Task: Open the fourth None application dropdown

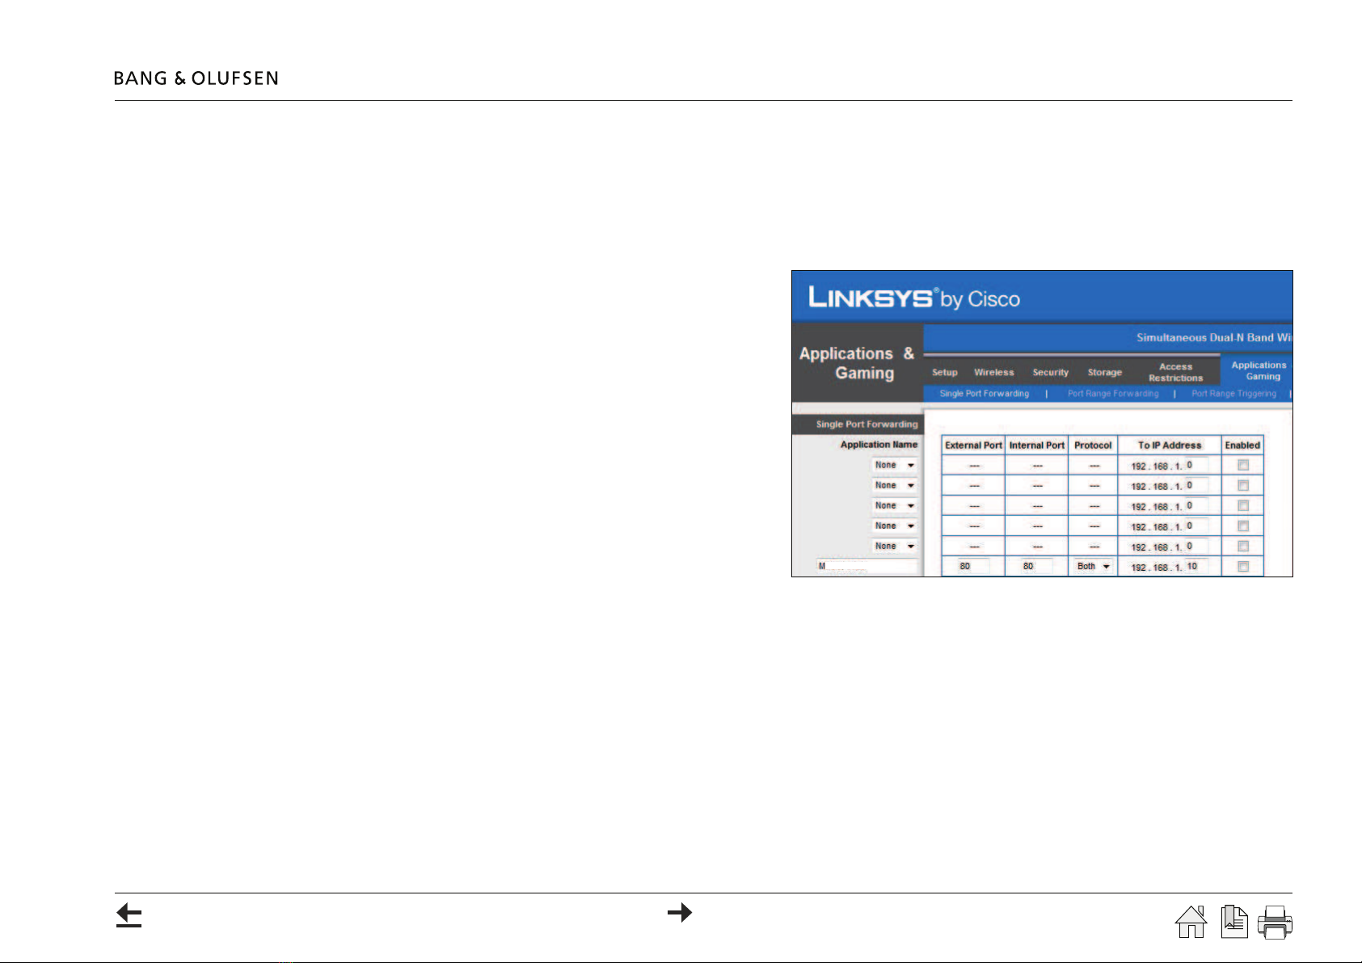Action: 895,526
